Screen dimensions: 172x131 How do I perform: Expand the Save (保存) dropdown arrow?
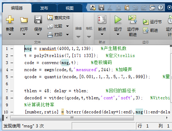click(38, 34)
